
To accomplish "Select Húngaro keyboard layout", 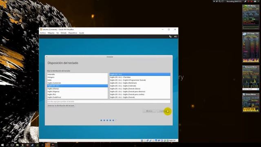I will point(77,77).
